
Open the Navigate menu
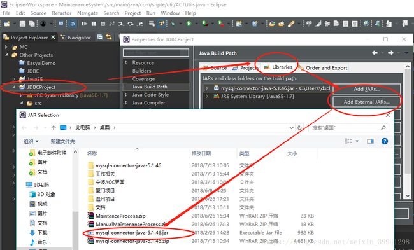(x=87, y=13)
